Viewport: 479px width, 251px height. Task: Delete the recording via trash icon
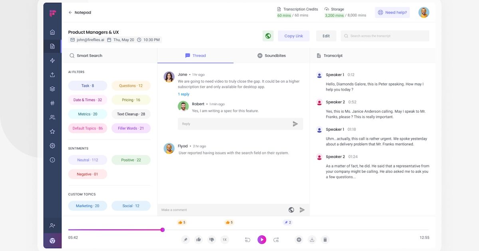[325, 239]
